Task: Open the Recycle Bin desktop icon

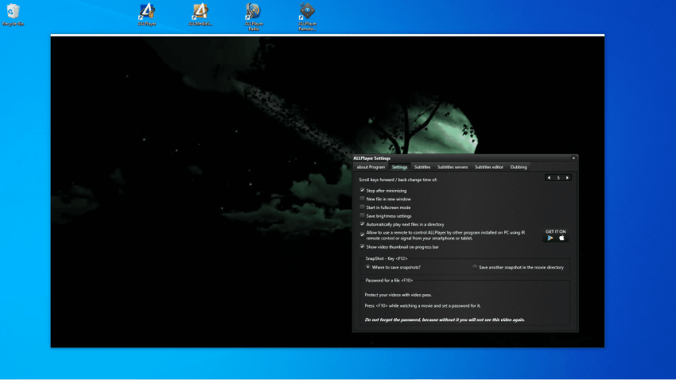Action: pyautogui.click(x=13, y=14)
